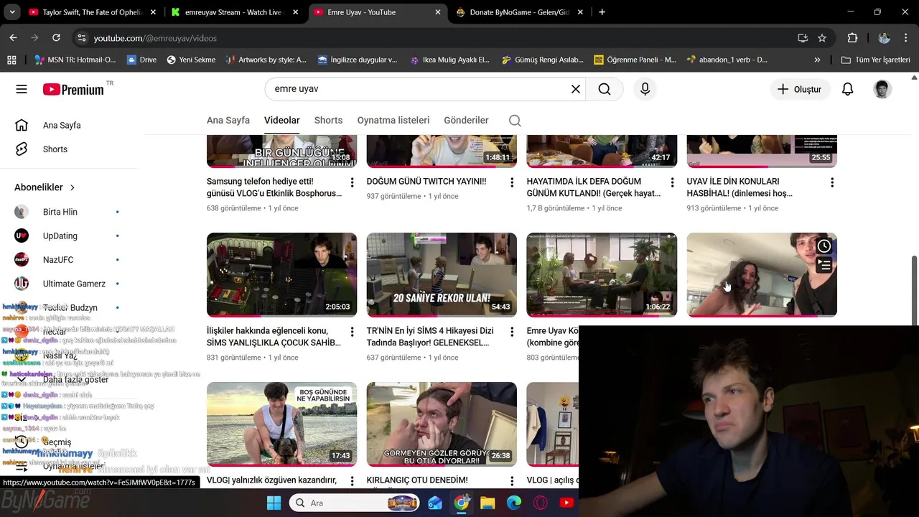Reload the page in browser toolbar
This screenshot has height=517, width=919.
(56, 38)
